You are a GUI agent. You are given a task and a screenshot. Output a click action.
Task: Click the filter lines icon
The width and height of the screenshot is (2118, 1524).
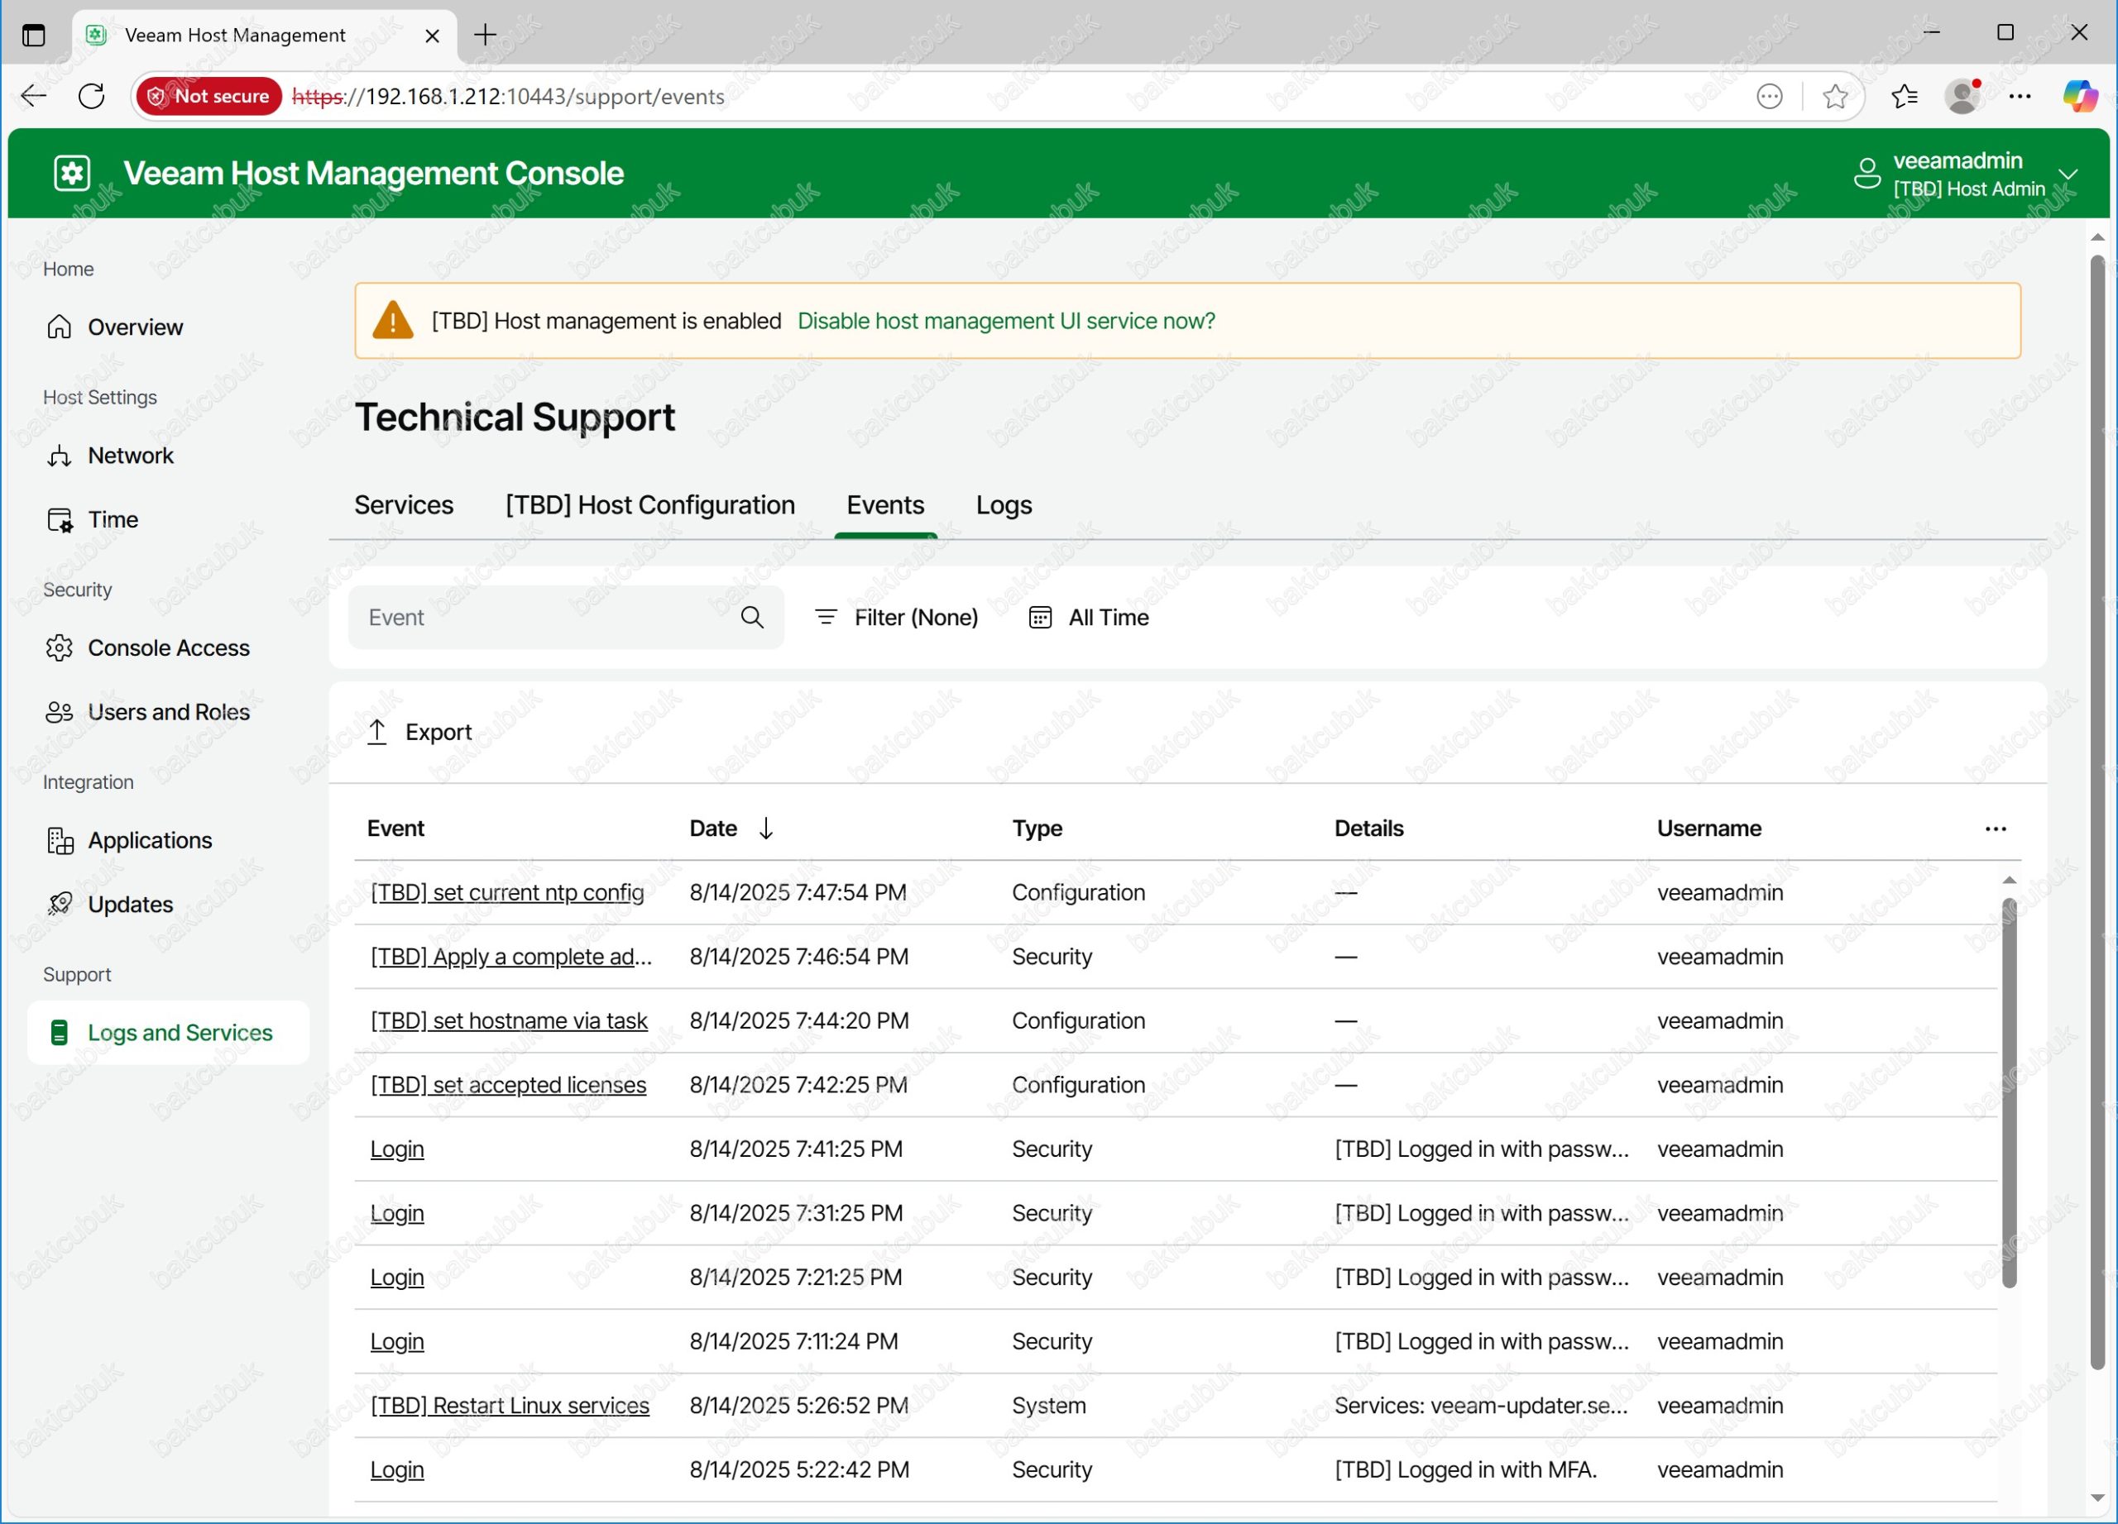pyautogui.click(x=826, y=617)
